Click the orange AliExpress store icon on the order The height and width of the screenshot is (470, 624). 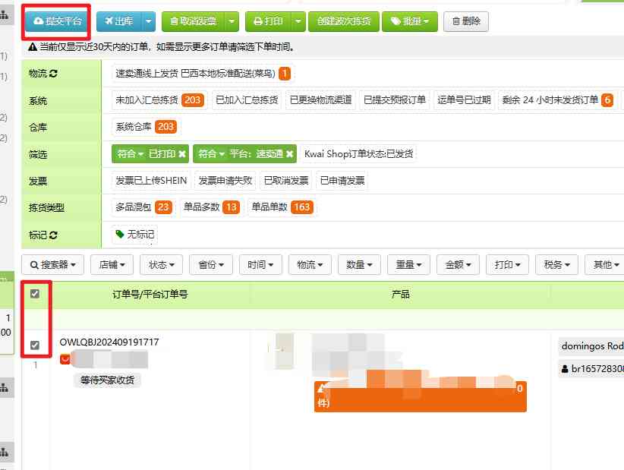click(65, 359)
